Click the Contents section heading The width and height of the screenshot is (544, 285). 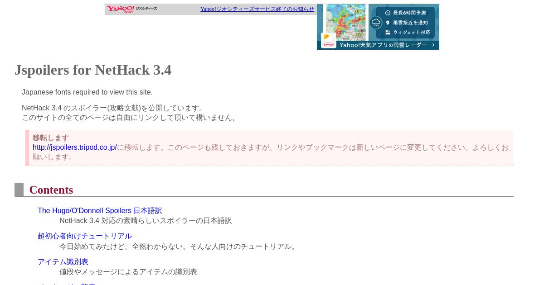[51, 190]
